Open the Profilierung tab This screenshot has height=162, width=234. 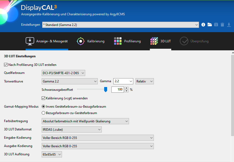click(132, 41)
